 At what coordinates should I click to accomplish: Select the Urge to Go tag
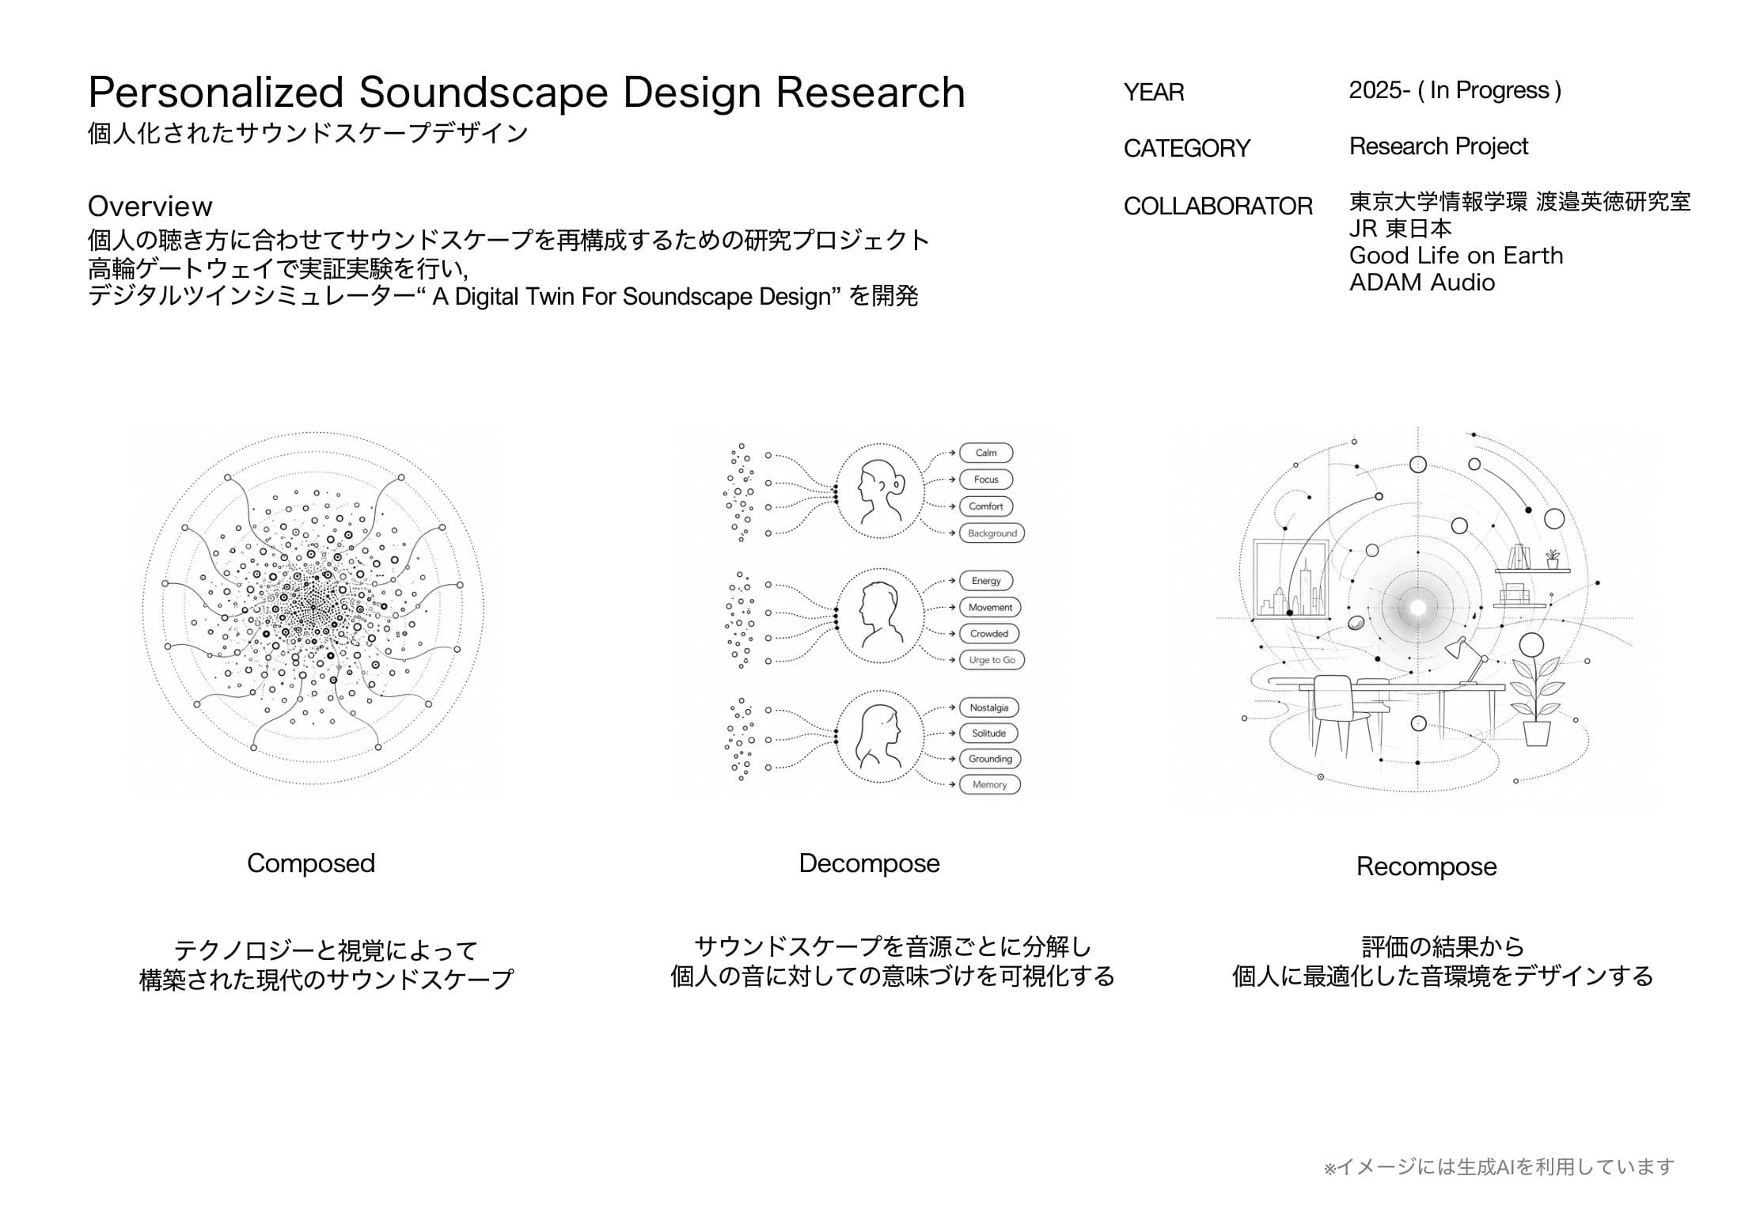coord(992,660)
